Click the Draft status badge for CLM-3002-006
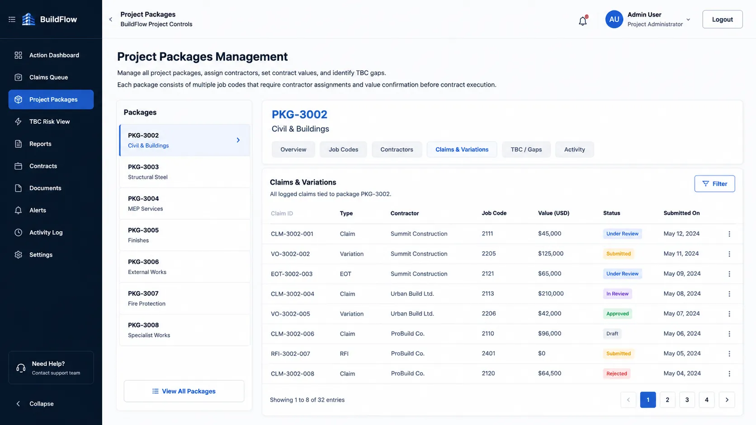 [x=612, y=334]
